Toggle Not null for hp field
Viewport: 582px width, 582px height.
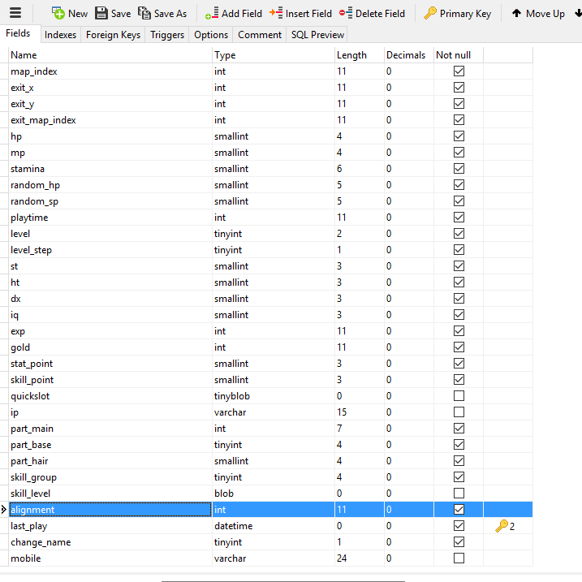459,136
